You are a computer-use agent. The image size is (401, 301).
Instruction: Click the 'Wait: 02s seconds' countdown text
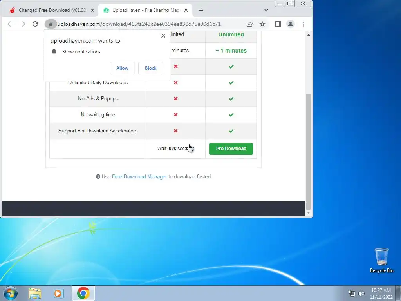176,149
